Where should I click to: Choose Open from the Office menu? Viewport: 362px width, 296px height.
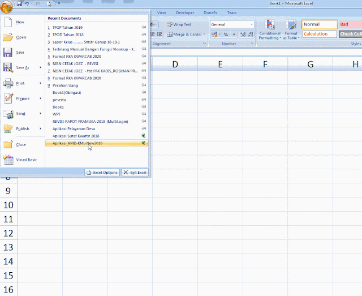(23, 37)
